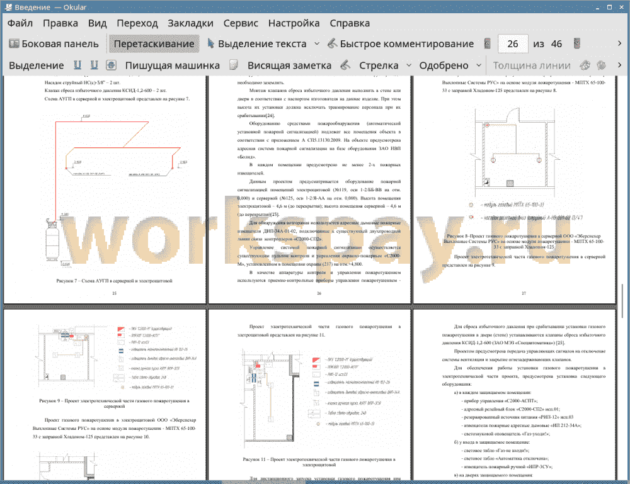Click the total pages label 46
This screenshot has width=630, height=484.
pyautogui.click(x=556, y=44)
